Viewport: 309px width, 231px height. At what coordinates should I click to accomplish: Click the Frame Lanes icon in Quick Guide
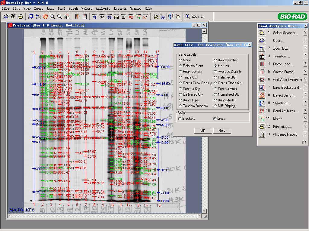(262, 64)
